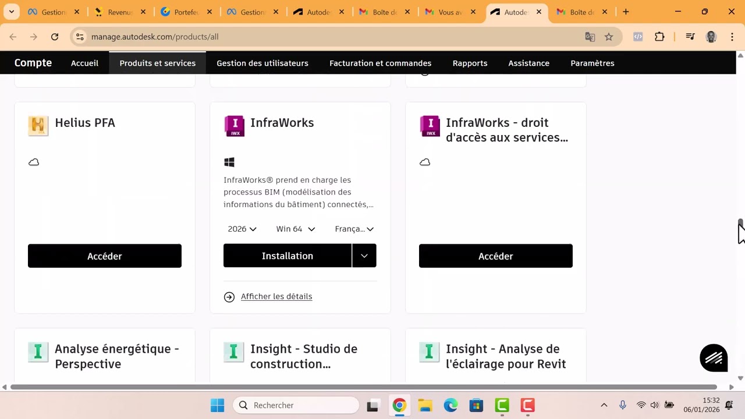Open Afficher les détails link
Screen dimensions: 745x419
(x=276, y=297)
